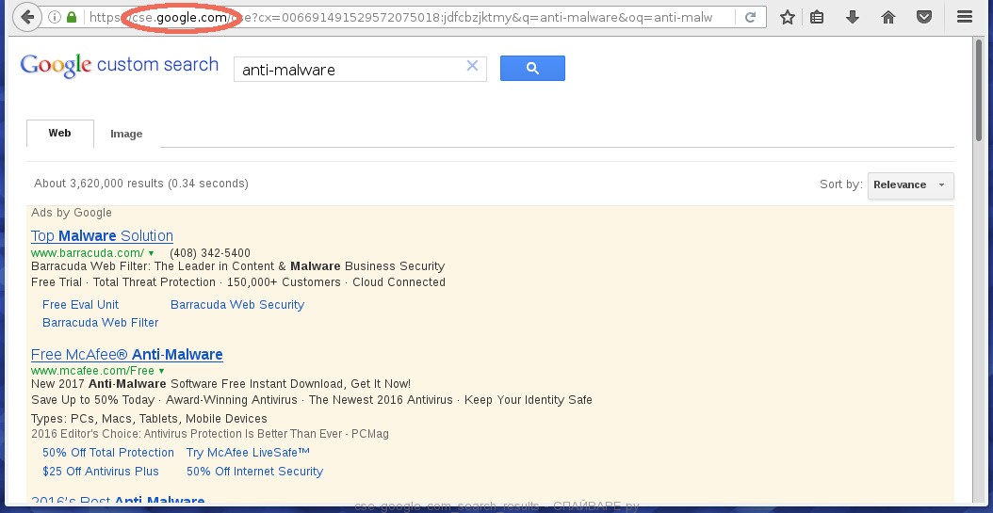993x513 pixels.
Task: Open the Barracuda Web Security sitelink
Action: 237,305
